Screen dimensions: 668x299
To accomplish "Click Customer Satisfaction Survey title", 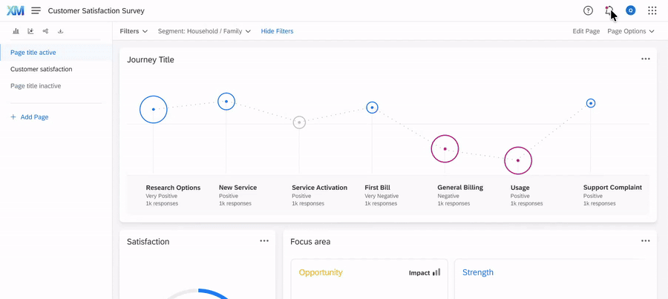I will [x=96, y=10].
